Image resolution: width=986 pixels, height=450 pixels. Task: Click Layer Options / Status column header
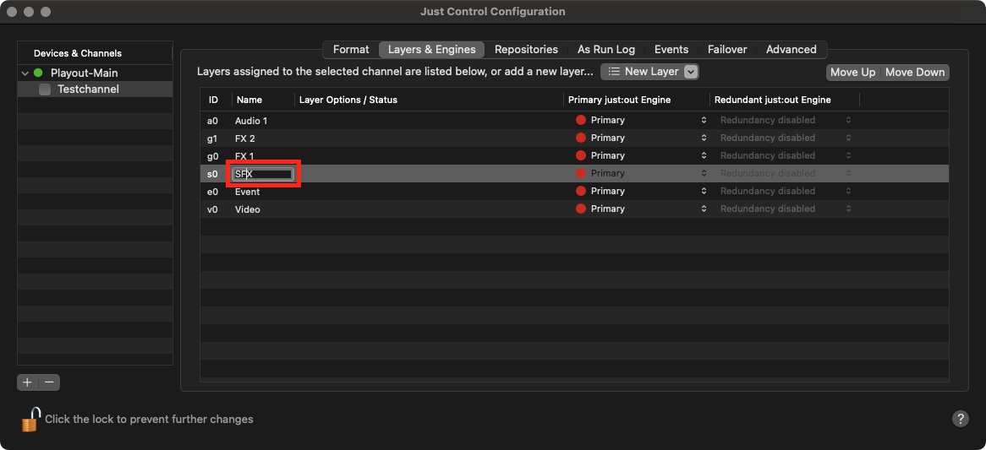(x=429, y=100)
